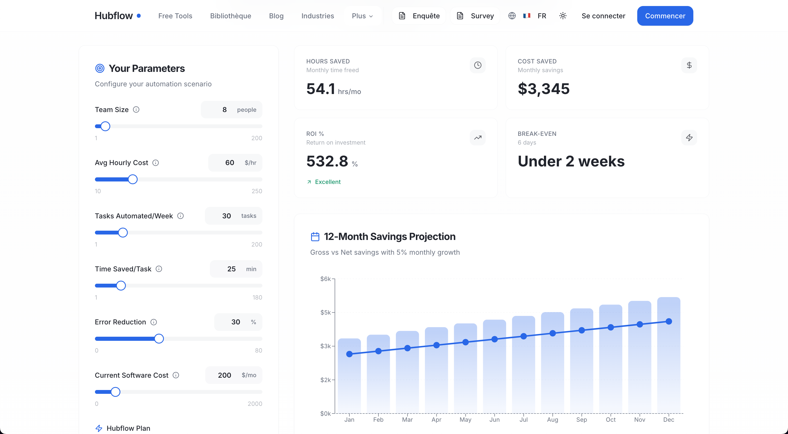Click the Team Size value input field
The height and width of the screenshot is (434, 788).
(224, 110)
